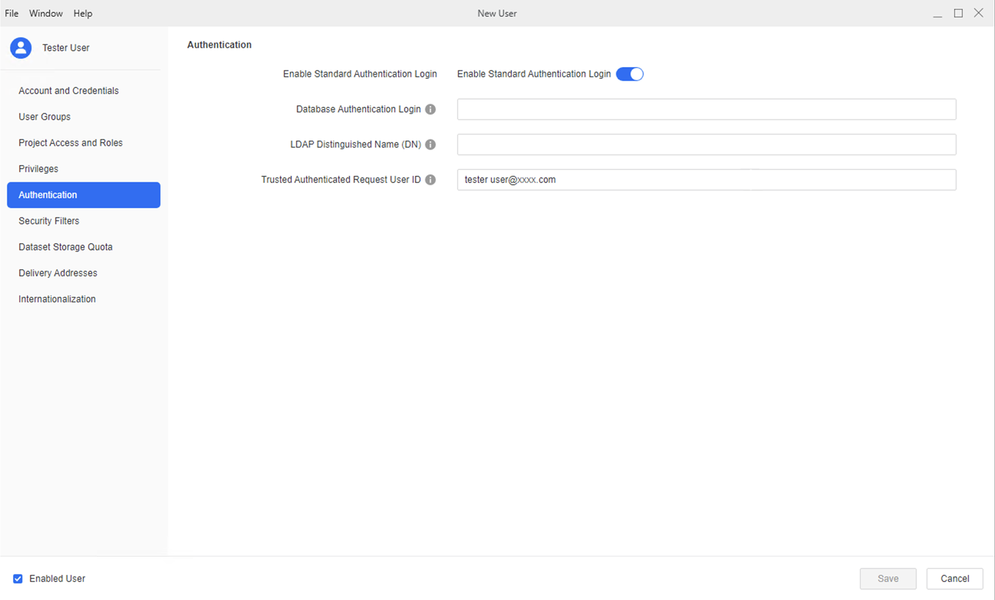This screenshot has width=995, height=600.
Task: Uncheck the Enabled User checkbox
Action: [x=18, y=579]
